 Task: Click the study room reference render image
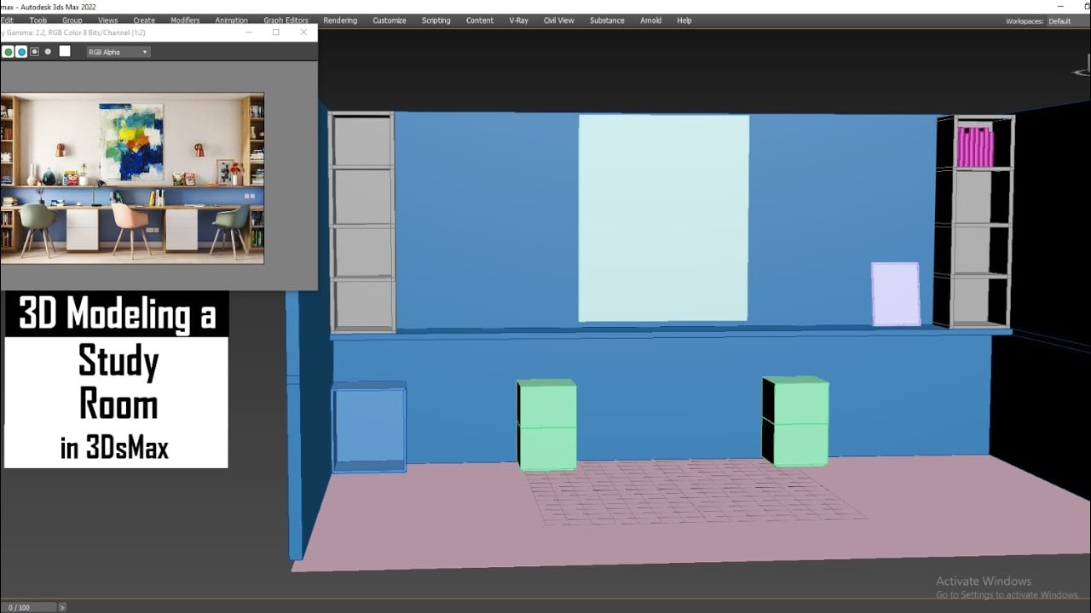point(132,178)
